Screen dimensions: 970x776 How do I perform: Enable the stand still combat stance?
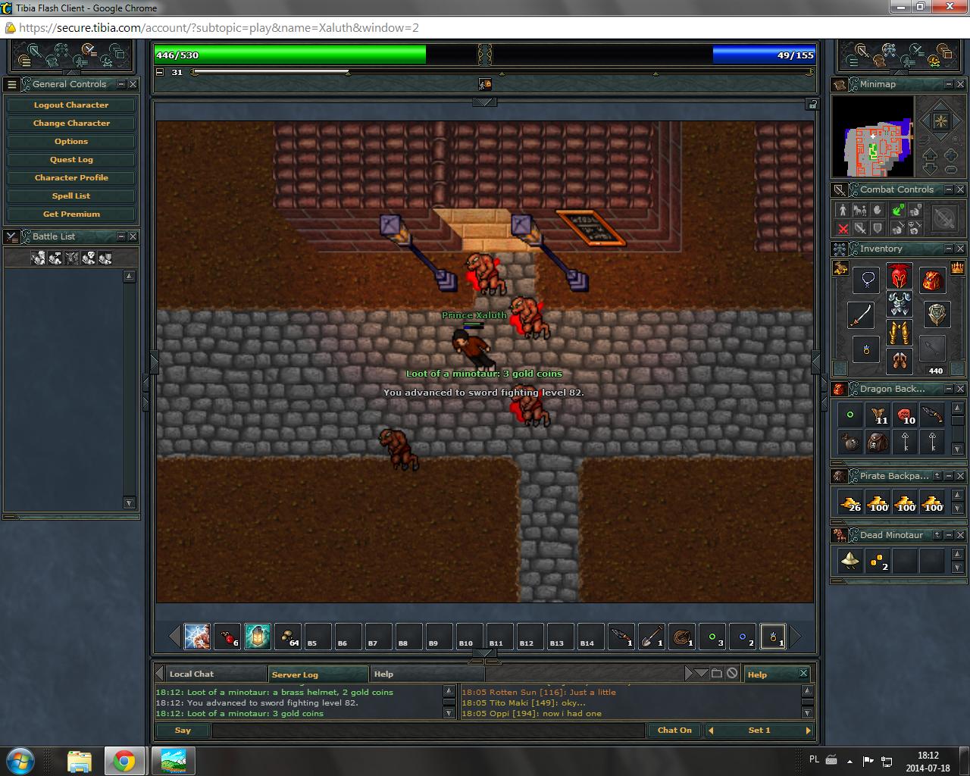(841, 210)
